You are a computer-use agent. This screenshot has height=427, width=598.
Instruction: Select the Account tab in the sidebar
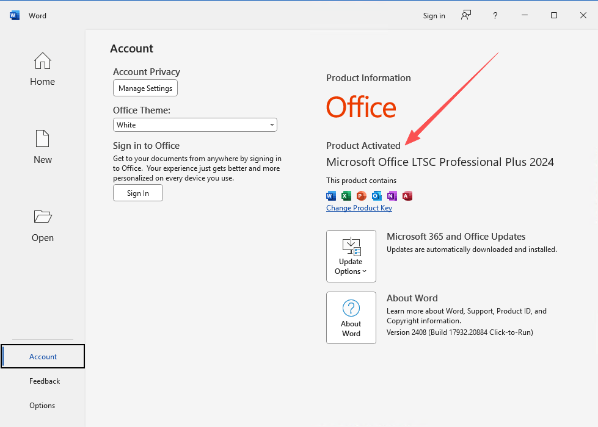[x=43, y=356]
